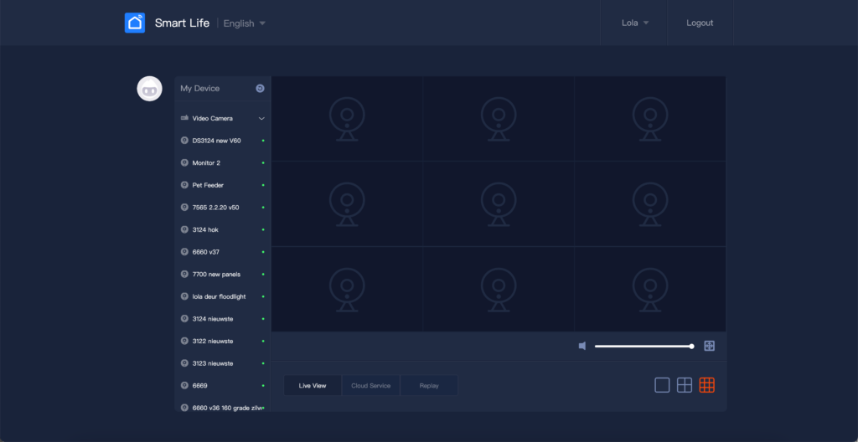Select device 7565 2.2.20 v50
Image resolution: width=858 pixels, height=442 pixels.
pos(222,208)
